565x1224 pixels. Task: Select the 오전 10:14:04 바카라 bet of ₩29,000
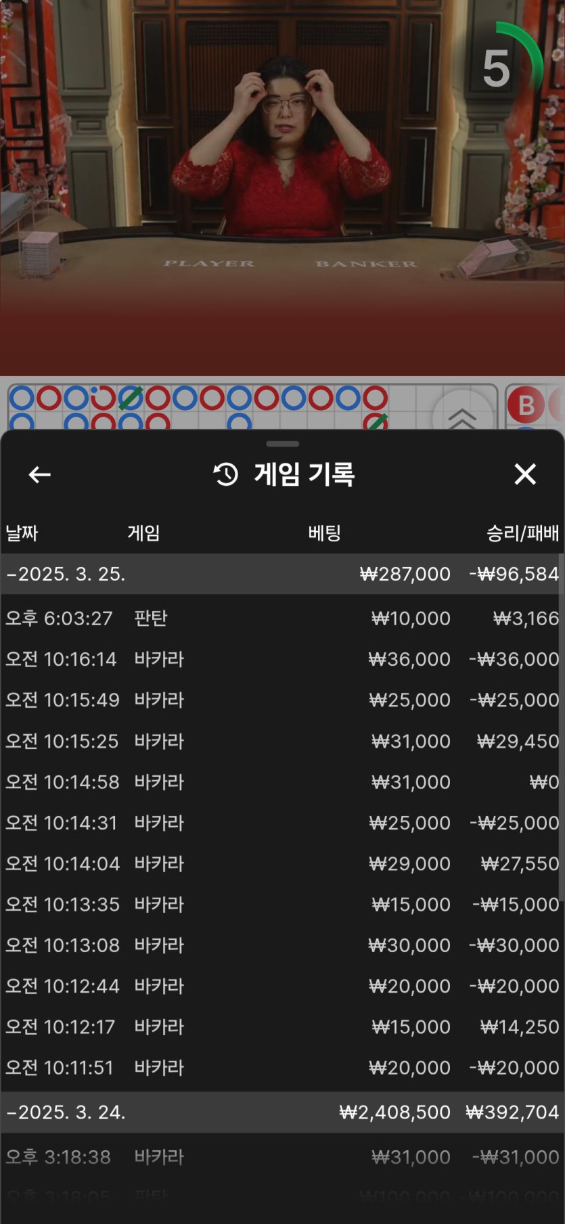click(x=282, y=863)
